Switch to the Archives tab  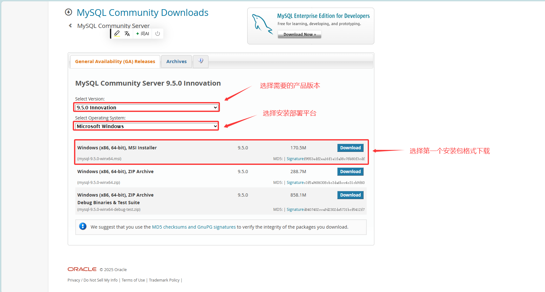point(176,62)
